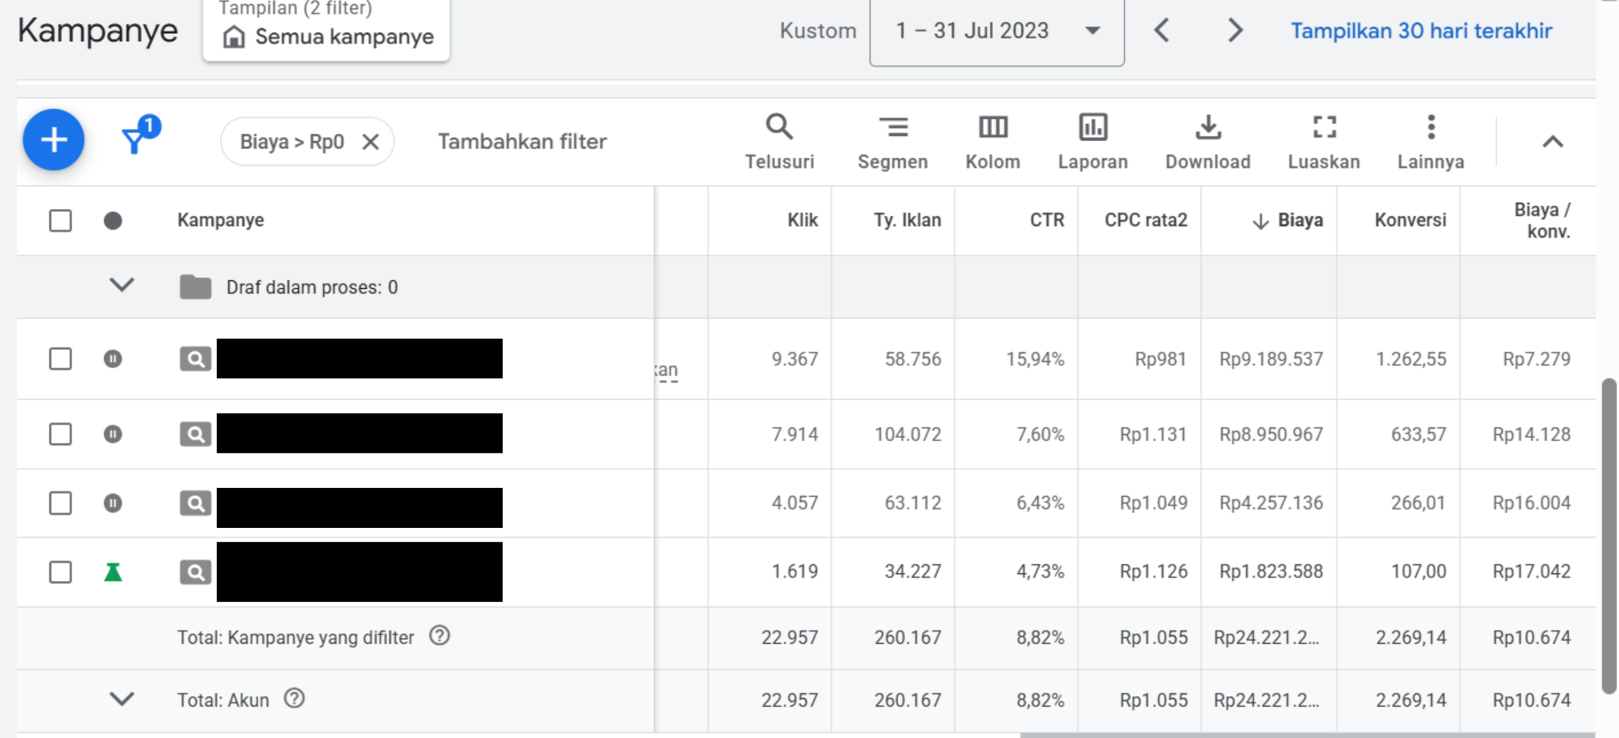Screen dimensions: 1619x738
Task: Open the 1 – 31 Jul 2023 date dropdown
Action: pyautogui.click(x=997, y=31)
